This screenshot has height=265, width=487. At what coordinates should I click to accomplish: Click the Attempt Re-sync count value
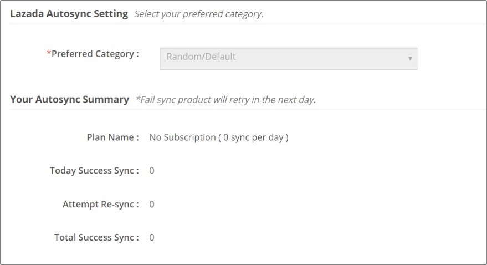[x=152, y=205]
